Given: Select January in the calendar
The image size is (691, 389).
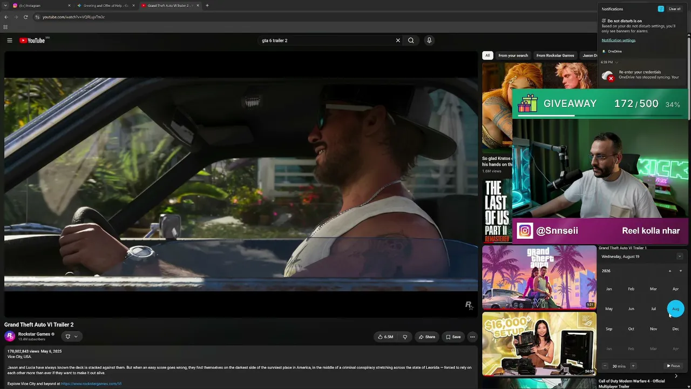Looking at the screenshot, I should tap(609, 289).
